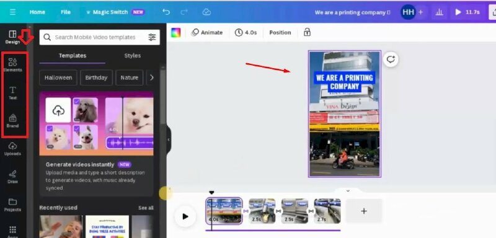Click the regenerate comment icon beside canvas

pyautogui.click(x=391, y=59)
